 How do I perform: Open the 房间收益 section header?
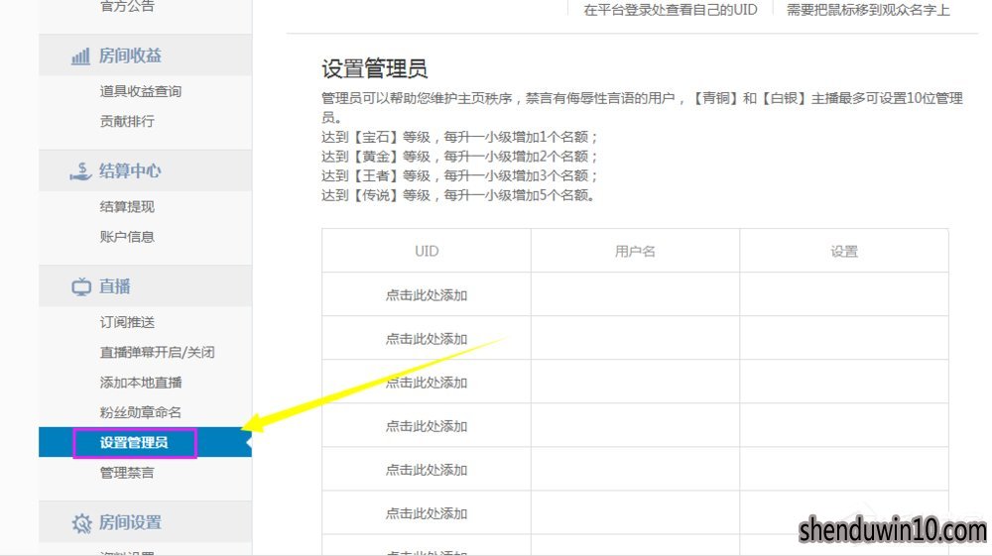(x=145, y=56)
